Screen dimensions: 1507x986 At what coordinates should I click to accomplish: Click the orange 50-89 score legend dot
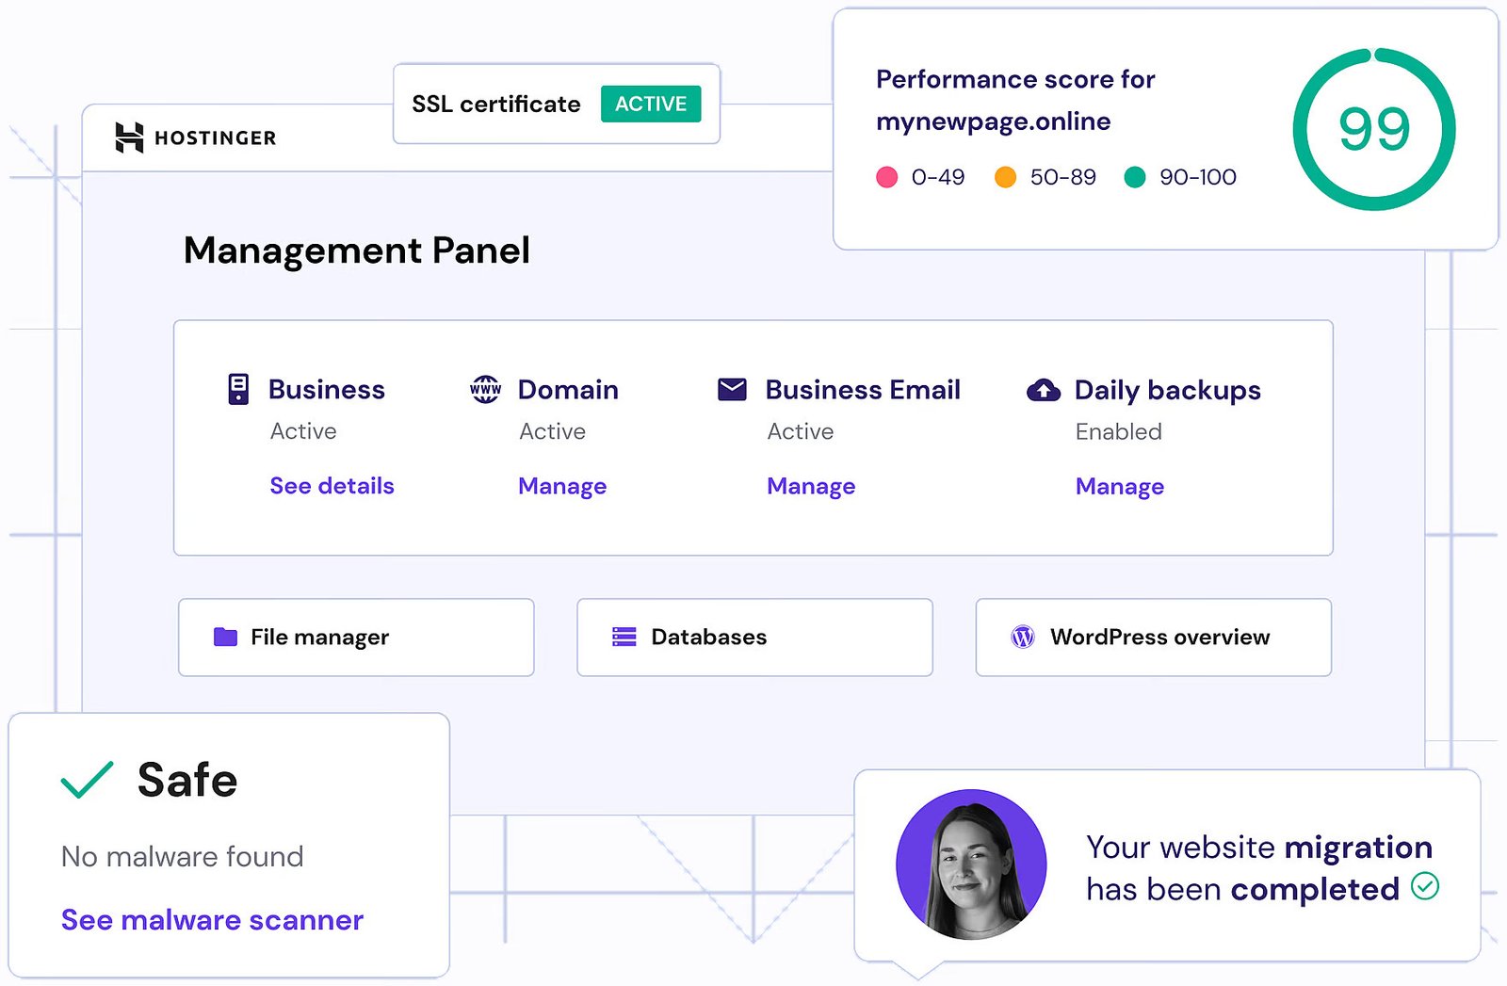coord(1005,177)
